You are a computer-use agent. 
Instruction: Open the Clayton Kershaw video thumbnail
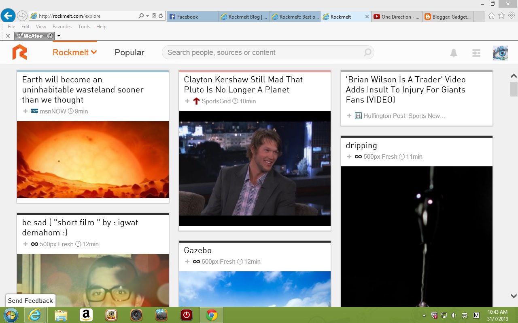[255, 168]
